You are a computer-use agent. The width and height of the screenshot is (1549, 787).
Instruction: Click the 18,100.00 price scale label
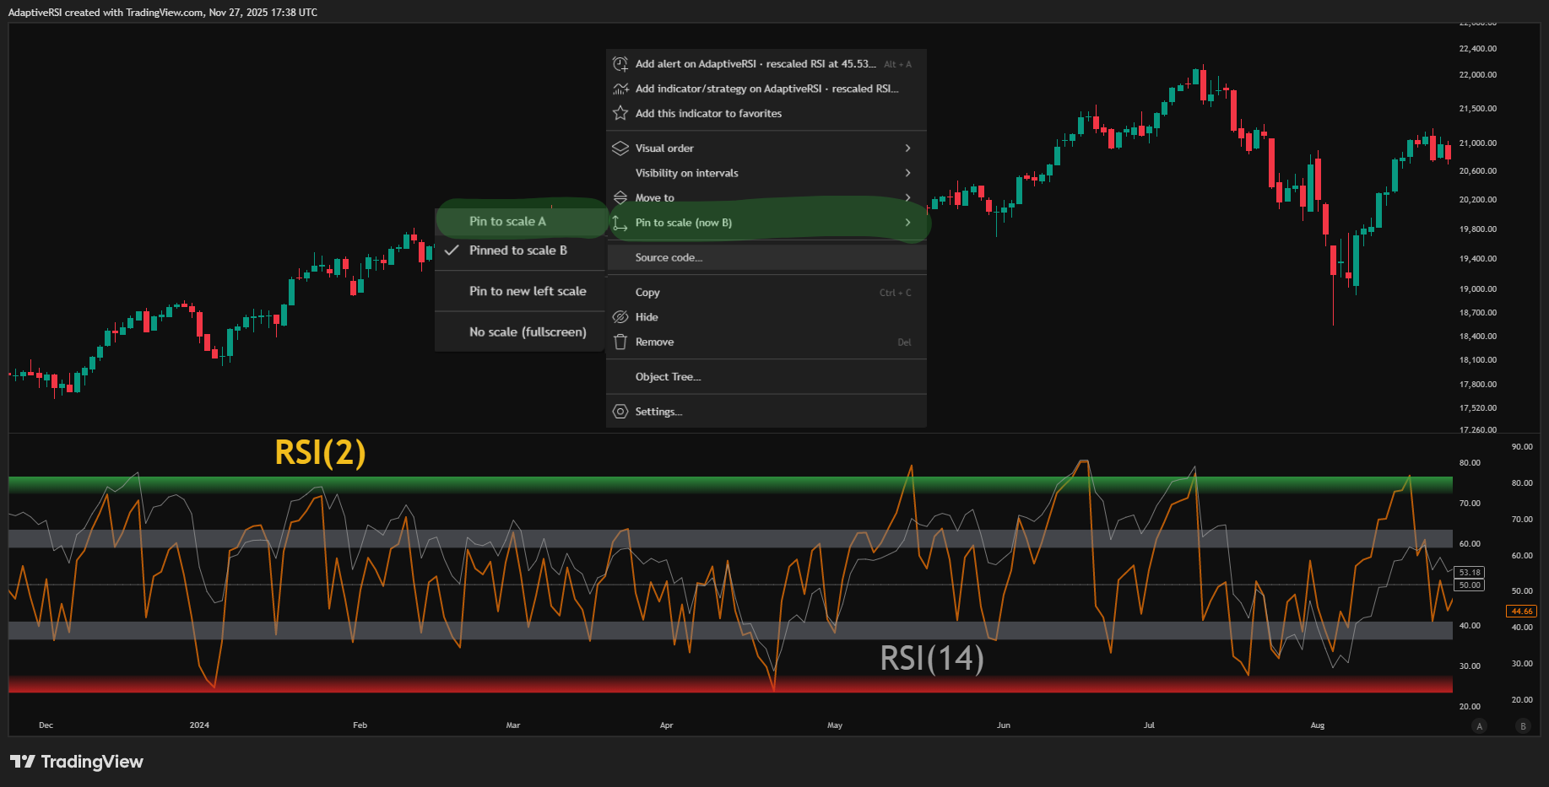(1478, 360)
